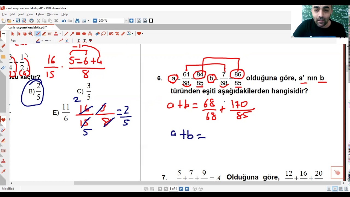Image resolution: width=350 pixels, height=197 pixels.
Task: Fit page width view icon
Action: (145, 21)
